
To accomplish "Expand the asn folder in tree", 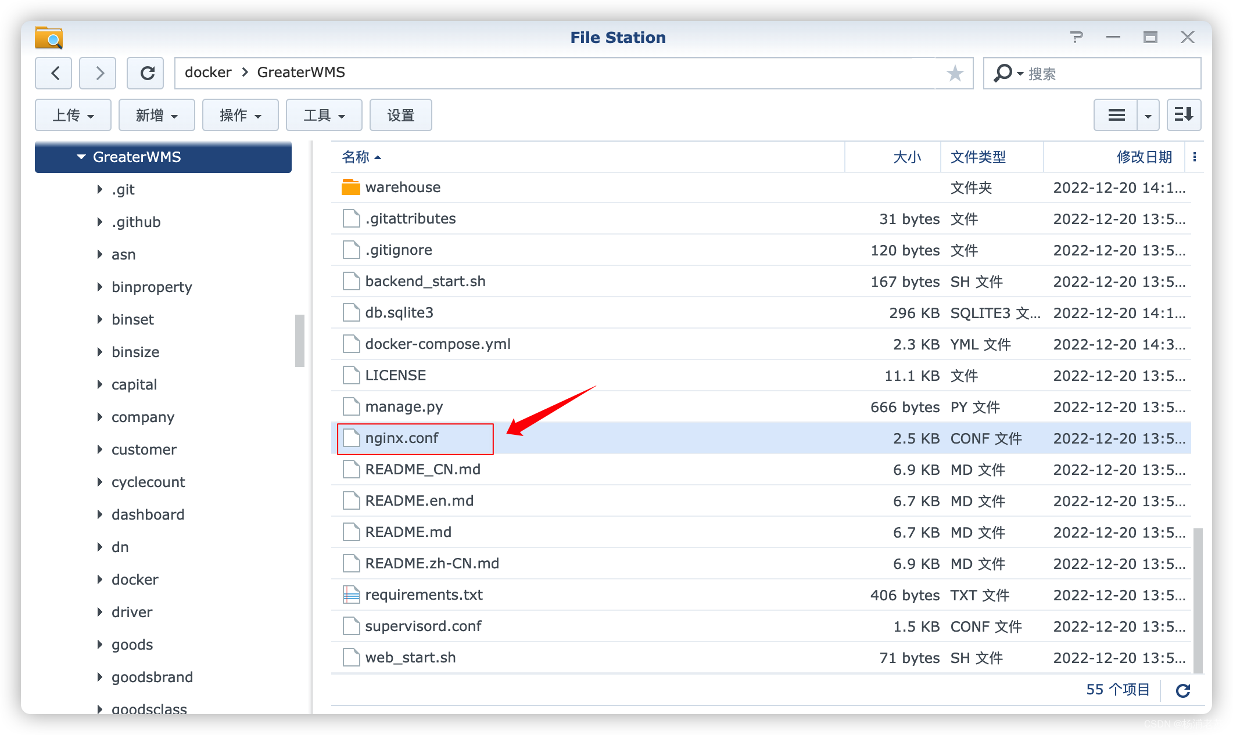I will coord(99,254).
